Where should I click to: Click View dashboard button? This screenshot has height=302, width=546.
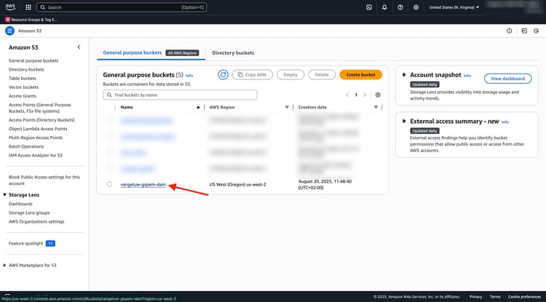pos(507,79)
